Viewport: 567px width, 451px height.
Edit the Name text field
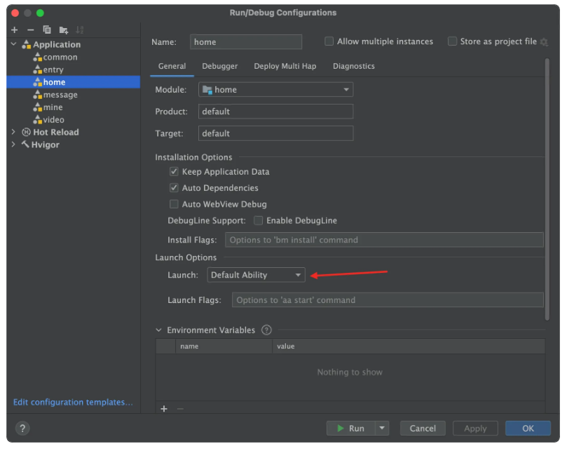(x=246, y=42)
